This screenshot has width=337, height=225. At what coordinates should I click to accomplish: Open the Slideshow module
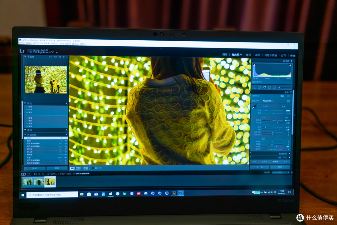tap(271, 55)
